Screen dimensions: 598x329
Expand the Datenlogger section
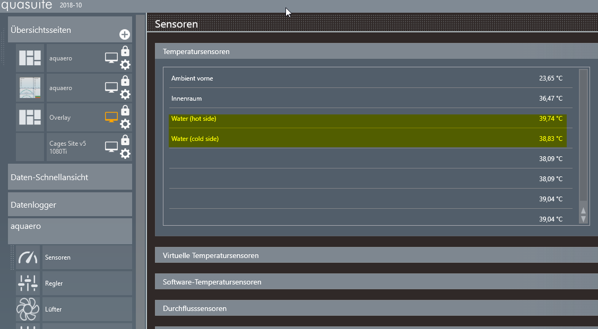[70, 204]
